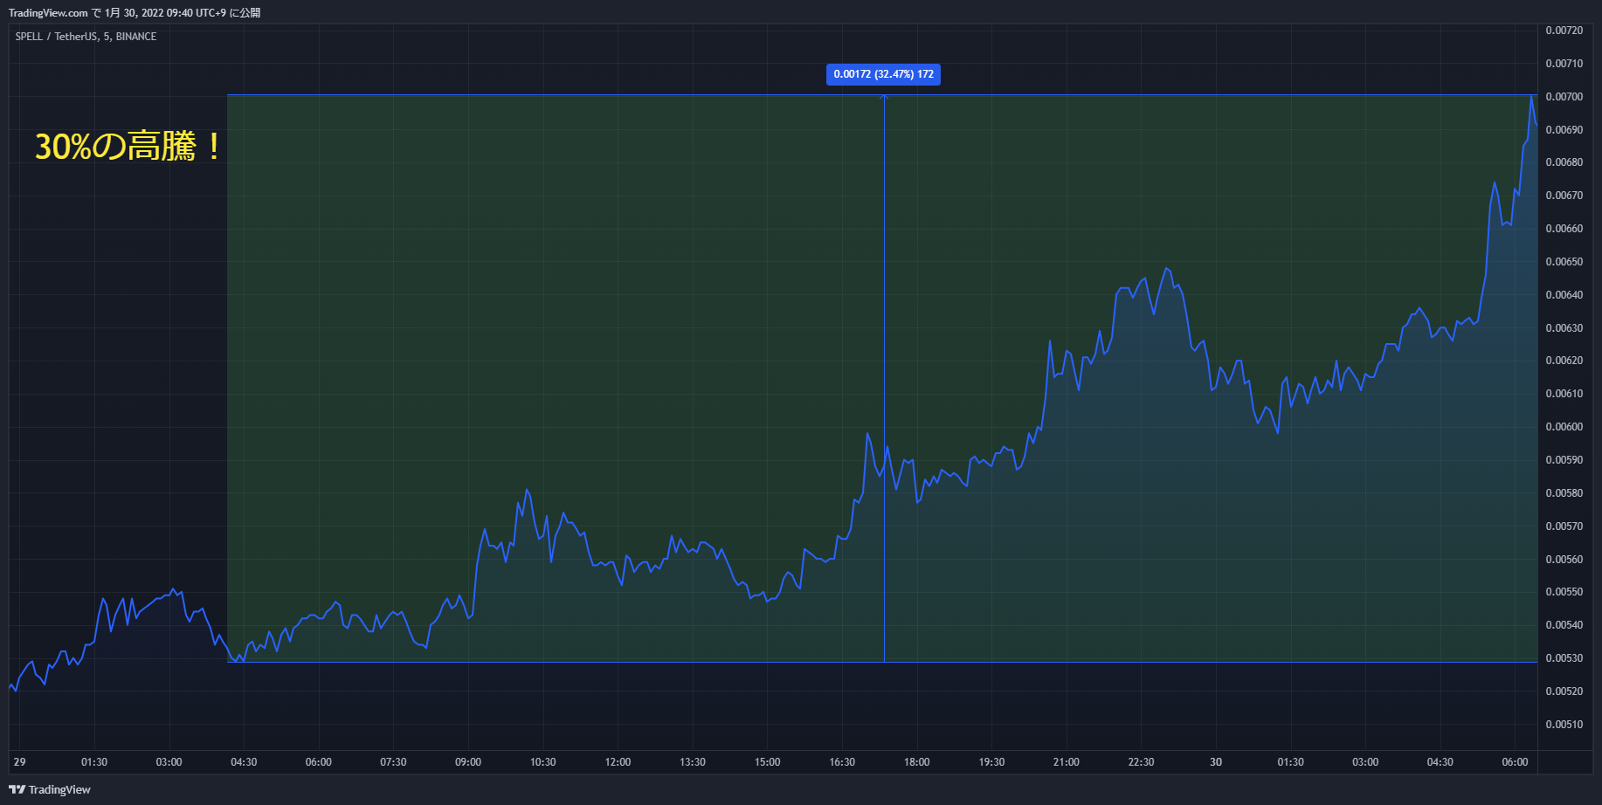Click time label 15:00 on time axis

click(x=767, y=762)
